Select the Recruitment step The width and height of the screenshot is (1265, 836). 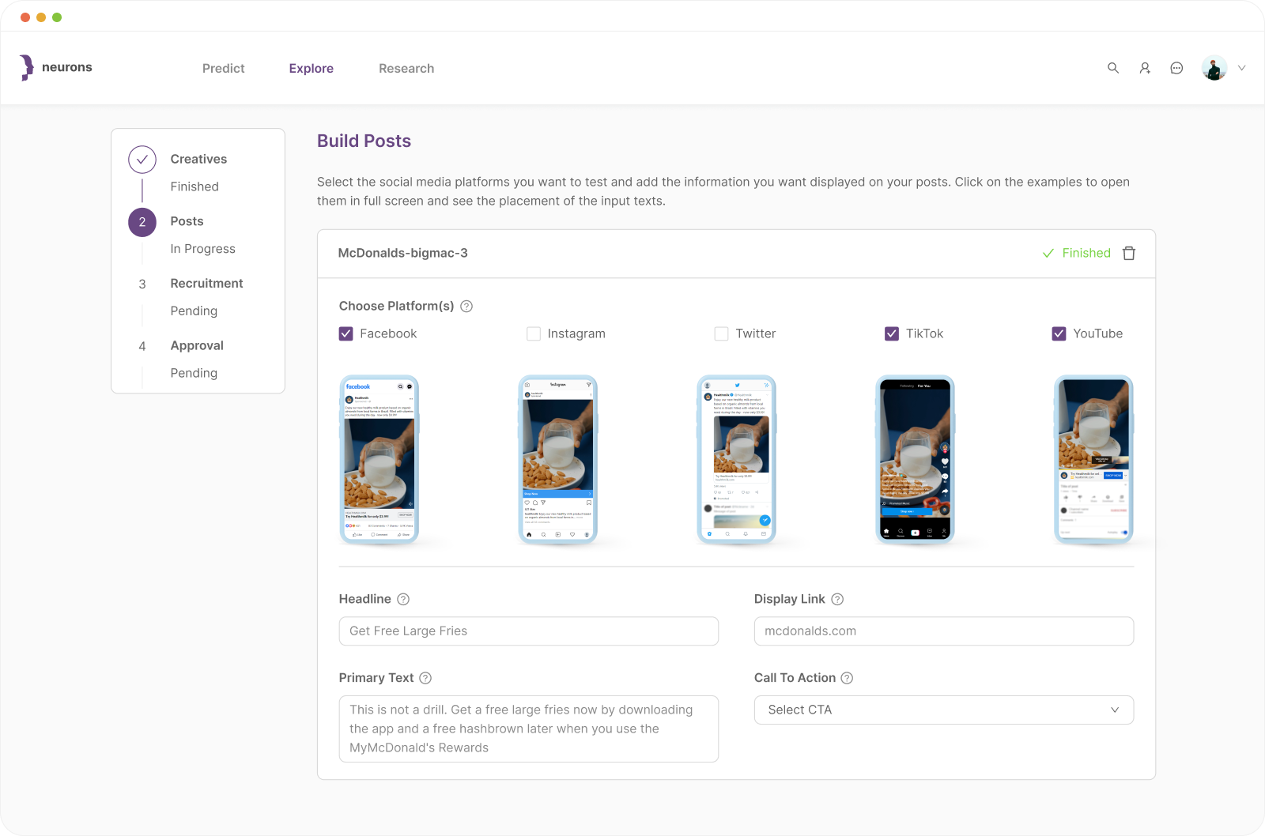[206, 284]
